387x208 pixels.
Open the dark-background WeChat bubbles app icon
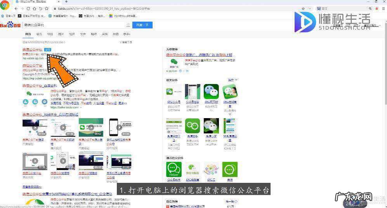click(x=211, y=126)
